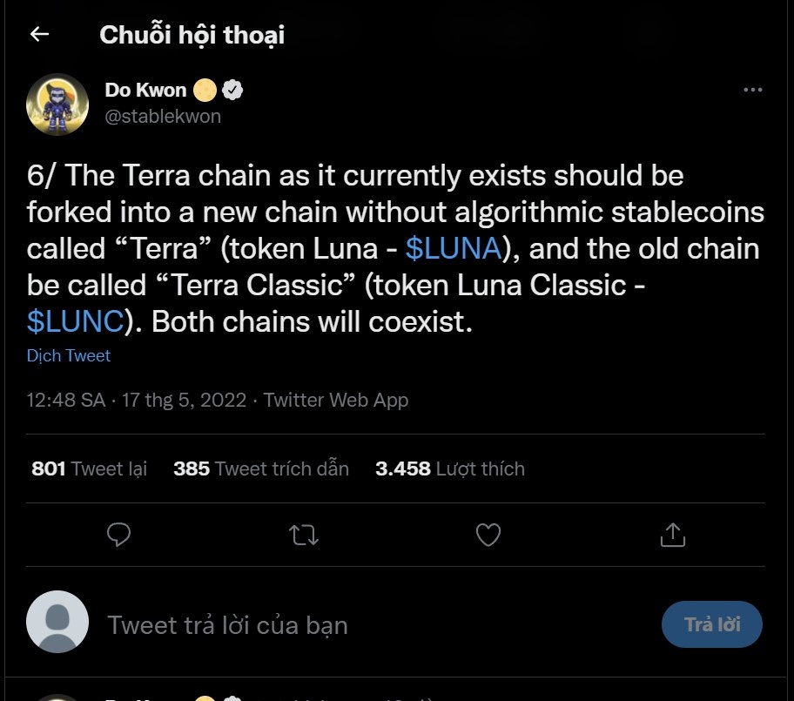Click the full moon emoji beside Do Kwon
This screenshot has width=794, height=701.
point(204,88)
